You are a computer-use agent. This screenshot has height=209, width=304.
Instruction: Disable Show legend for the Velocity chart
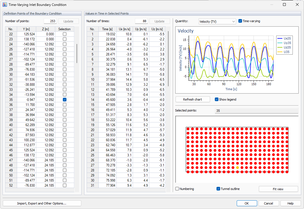(x=217, y=99)
